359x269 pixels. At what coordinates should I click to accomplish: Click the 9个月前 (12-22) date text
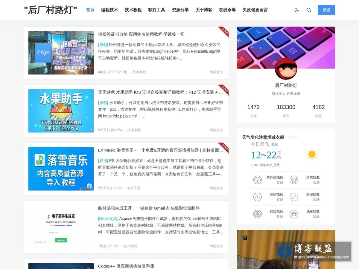pos(110,188)
